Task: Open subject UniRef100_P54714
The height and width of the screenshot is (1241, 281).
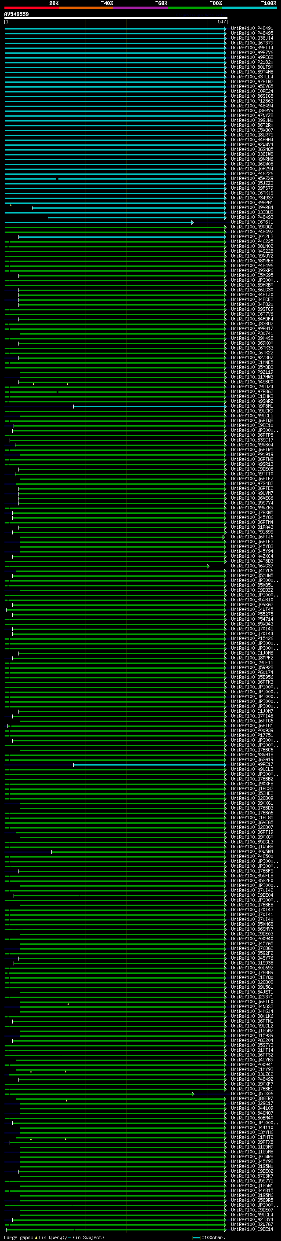Action: pos(252,619)
